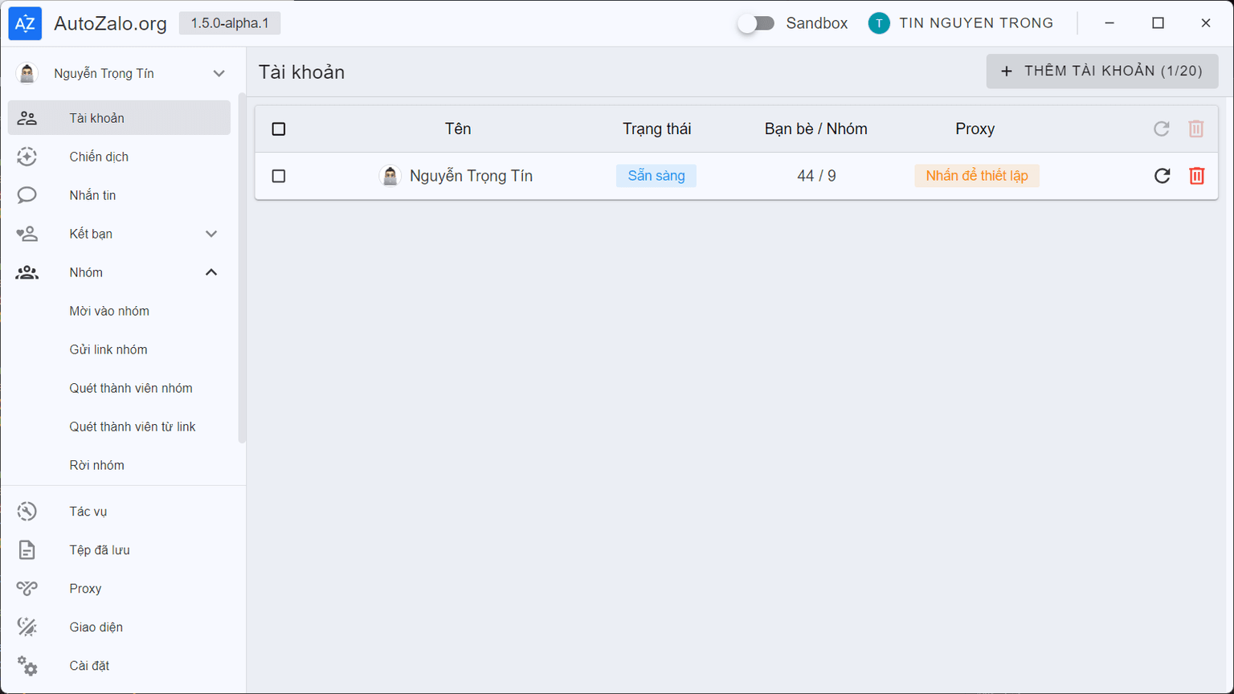
Task: Click the AutoZalo AZ logo icon
Action: coord(25,23)
